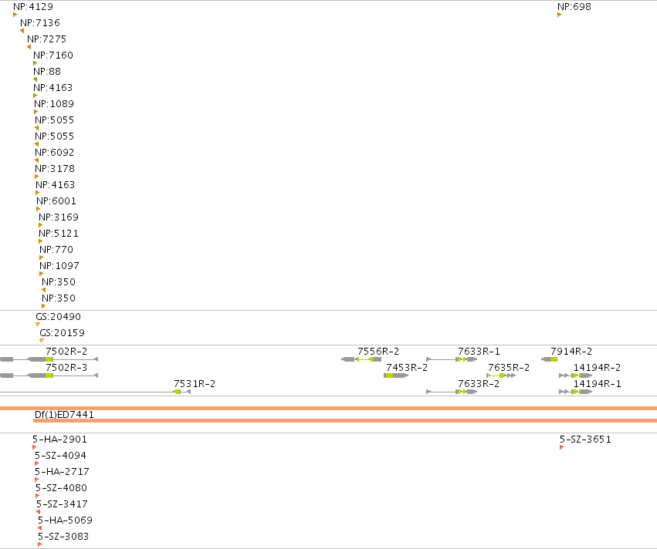Viewport: 657px width, 549px height.
Task: Select the Df(1)ED7441 deficiency label
Action: [x=64, y=415]
